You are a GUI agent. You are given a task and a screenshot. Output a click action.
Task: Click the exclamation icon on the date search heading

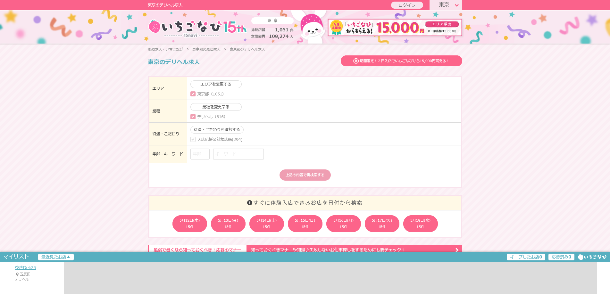(250, 203)
